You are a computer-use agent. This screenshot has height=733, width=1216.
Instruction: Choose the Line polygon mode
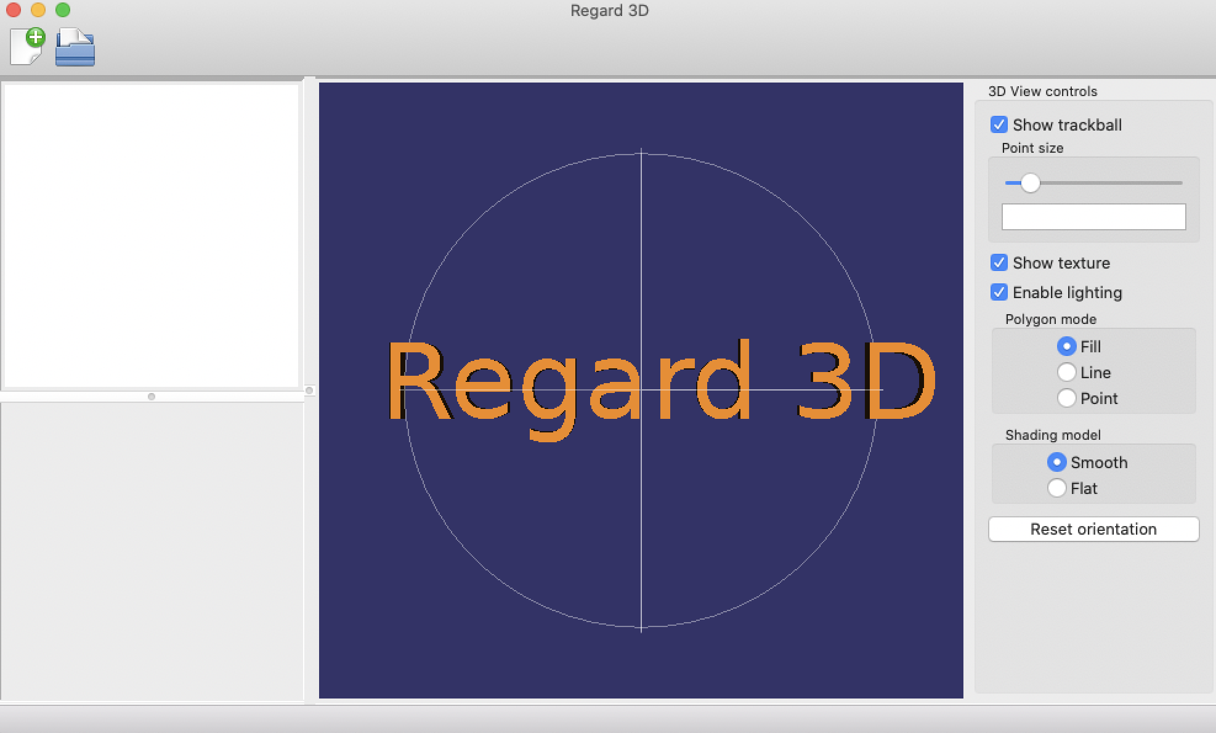(x=1066, y=373)
